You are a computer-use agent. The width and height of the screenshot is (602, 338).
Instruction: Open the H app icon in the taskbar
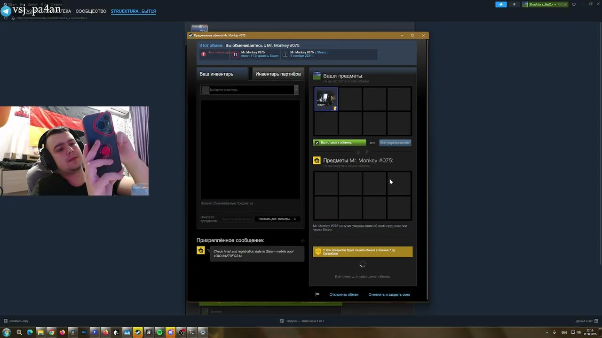tap(149, 332)
